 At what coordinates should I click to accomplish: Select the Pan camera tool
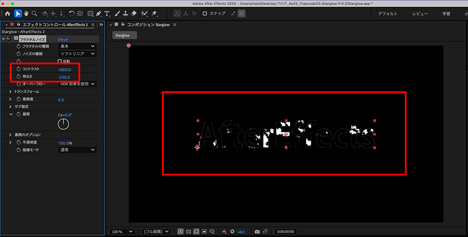[54, 13]
